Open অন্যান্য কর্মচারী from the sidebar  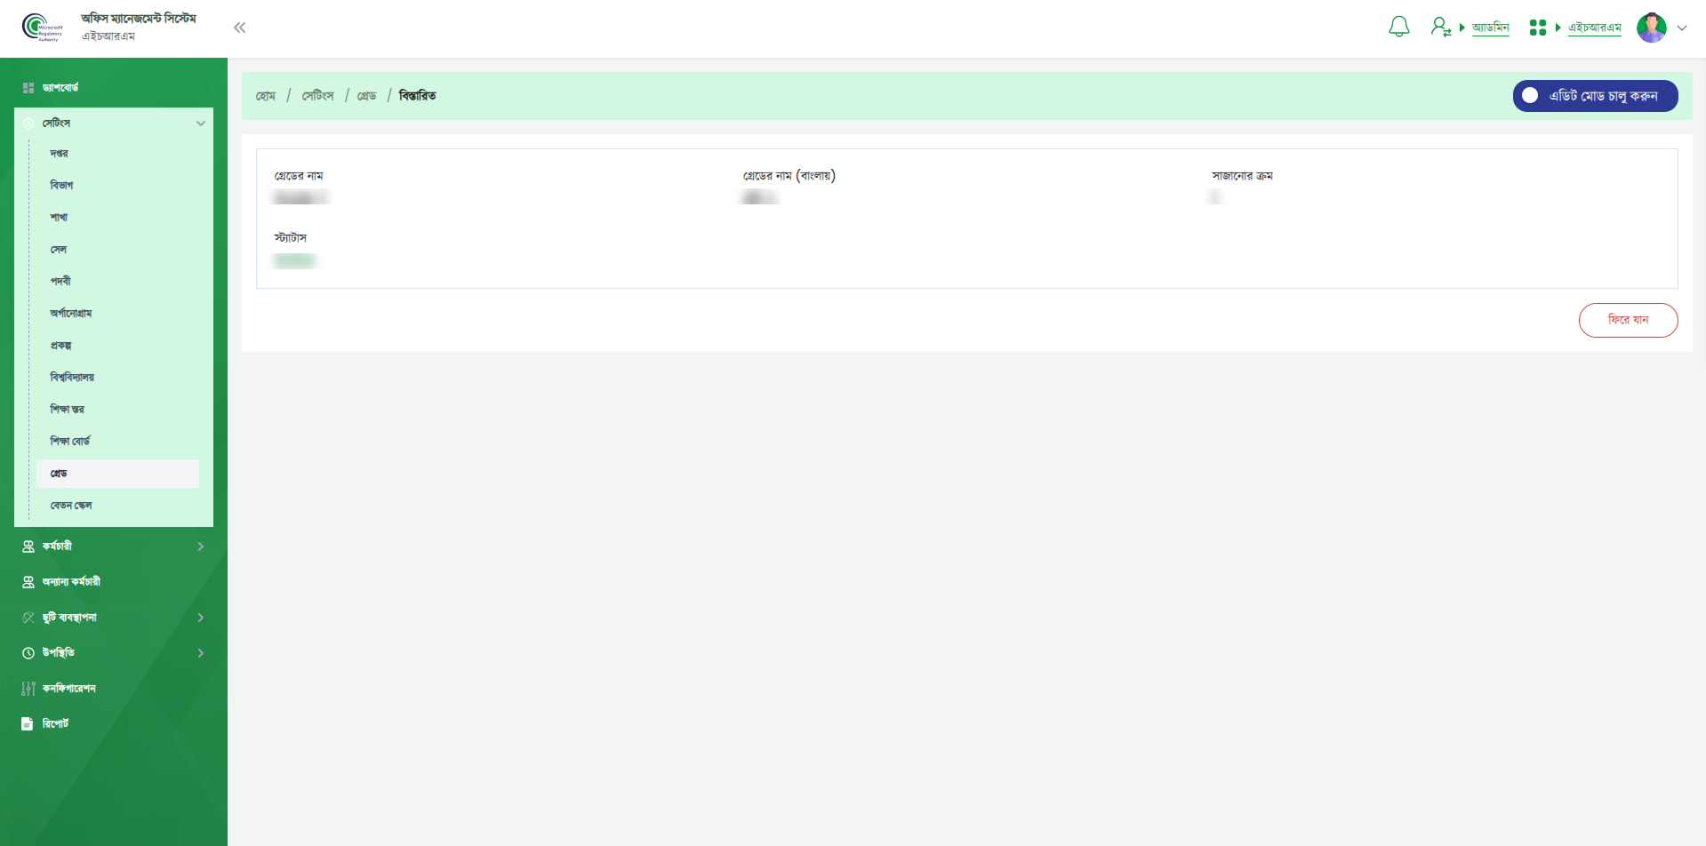click(x=71, y=582)
